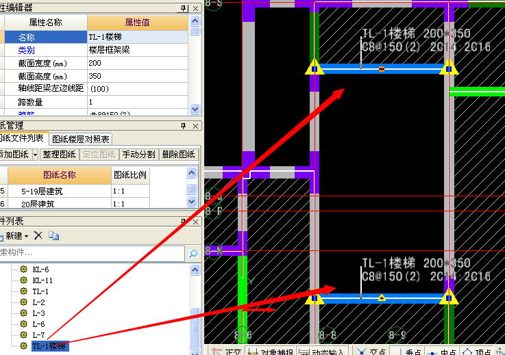The image size is (505, 355).
Task: Click the gear icon beside L-2
Action: 23,302
